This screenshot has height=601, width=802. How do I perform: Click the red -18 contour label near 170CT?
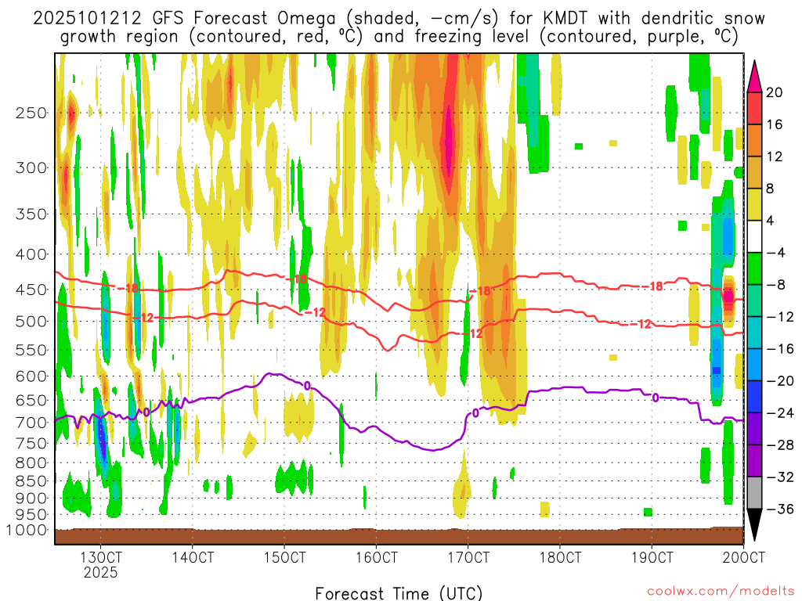click(x=481, y=291)
